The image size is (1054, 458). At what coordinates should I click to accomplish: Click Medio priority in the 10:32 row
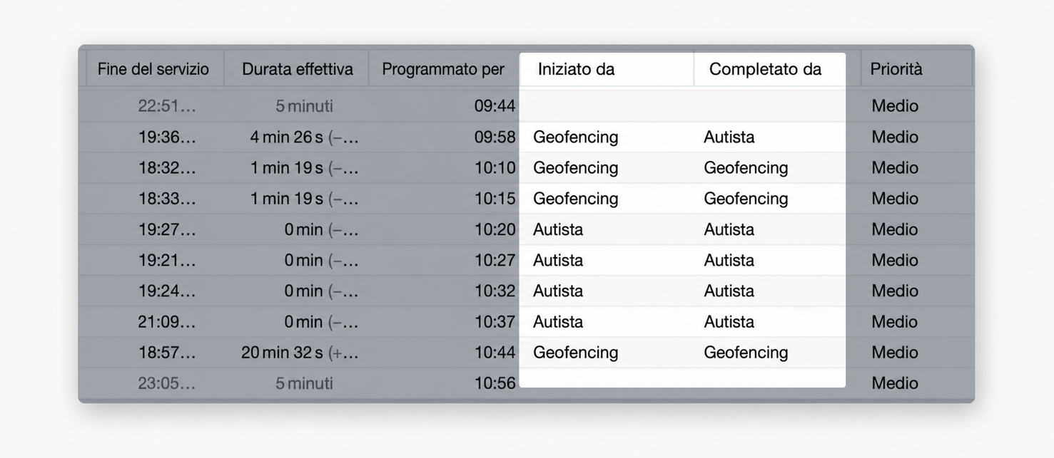895,291
